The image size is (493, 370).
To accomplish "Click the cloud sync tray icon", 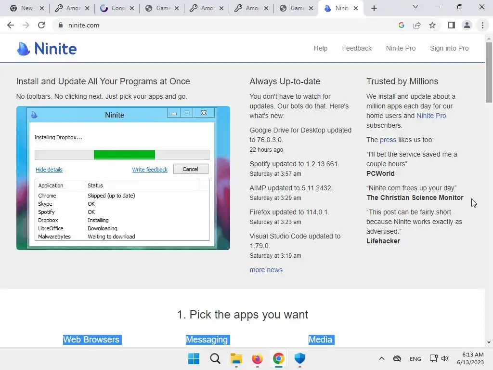I will pyautogui.click(x=397, y=358).
